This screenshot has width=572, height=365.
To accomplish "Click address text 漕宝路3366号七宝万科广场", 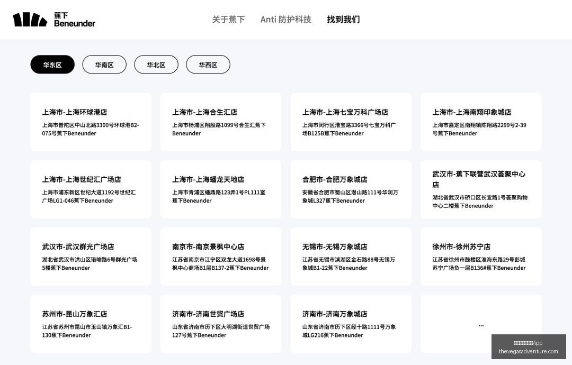I will pos(349,129).
